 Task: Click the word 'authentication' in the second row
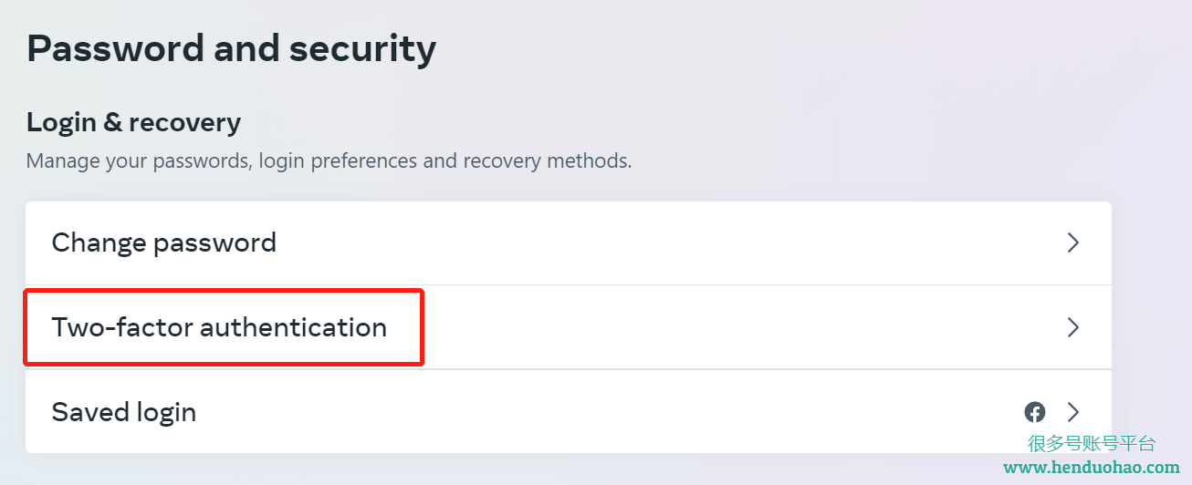(x=293, y=327)
